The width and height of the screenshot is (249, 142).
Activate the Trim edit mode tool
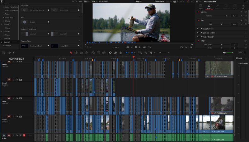(x=76, y=53)
